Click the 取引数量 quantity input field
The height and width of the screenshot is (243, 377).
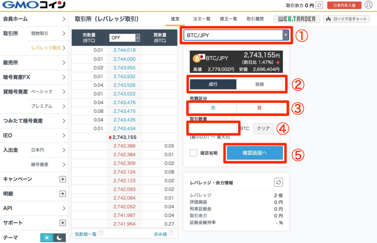(214, 129)
